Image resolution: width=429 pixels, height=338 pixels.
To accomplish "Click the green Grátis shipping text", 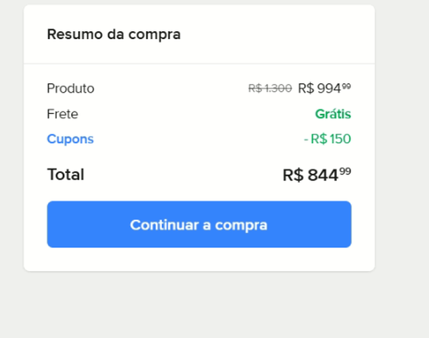I will (x=333, y=114).
